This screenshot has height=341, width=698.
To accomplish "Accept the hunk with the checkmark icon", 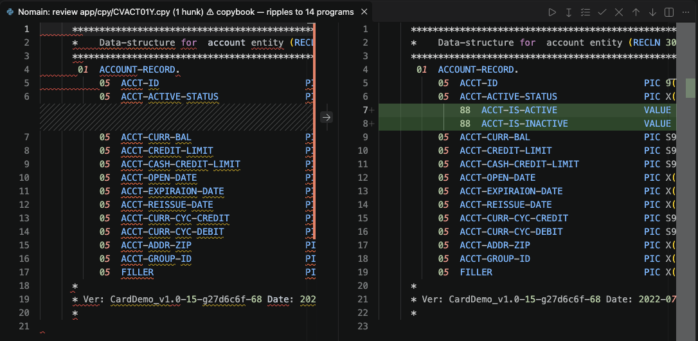I will (x=602, y=12).
